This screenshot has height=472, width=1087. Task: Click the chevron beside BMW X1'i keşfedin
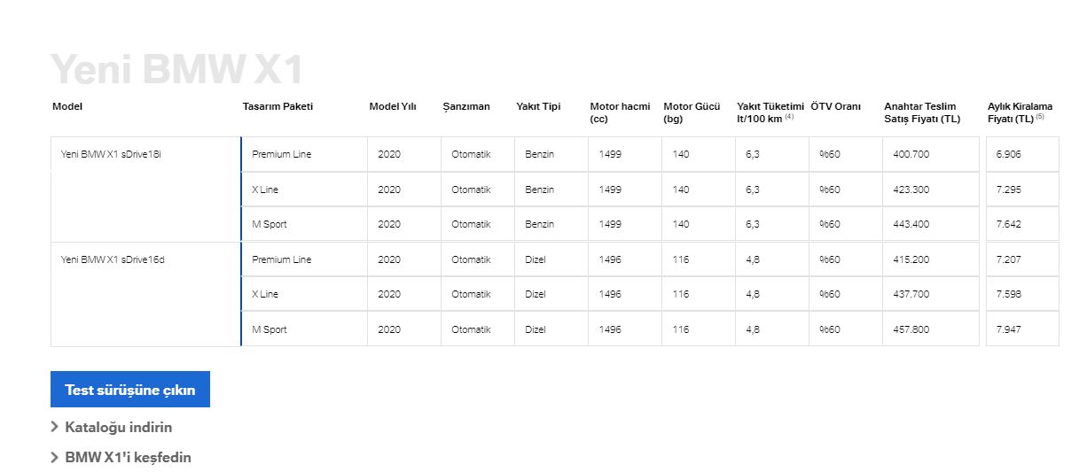55,458
